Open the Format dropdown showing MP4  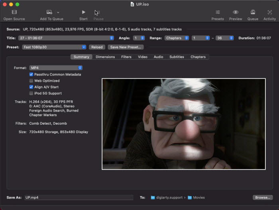pyautogui.click(x=56, y=68)
